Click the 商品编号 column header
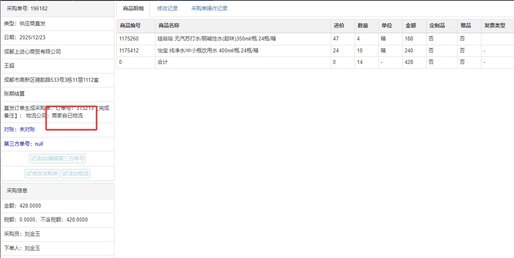The image size is (514, 258). click(130, 26)
